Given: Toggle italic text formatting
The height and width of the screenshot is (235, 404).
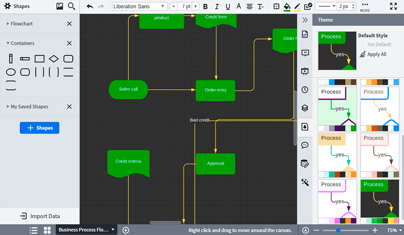Looking at the screenshot, I should [217, 6].
